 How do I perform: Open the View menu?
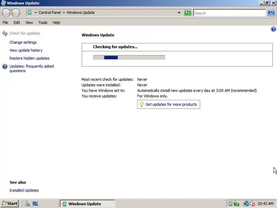pyautogui.click(x=29, y=23)
